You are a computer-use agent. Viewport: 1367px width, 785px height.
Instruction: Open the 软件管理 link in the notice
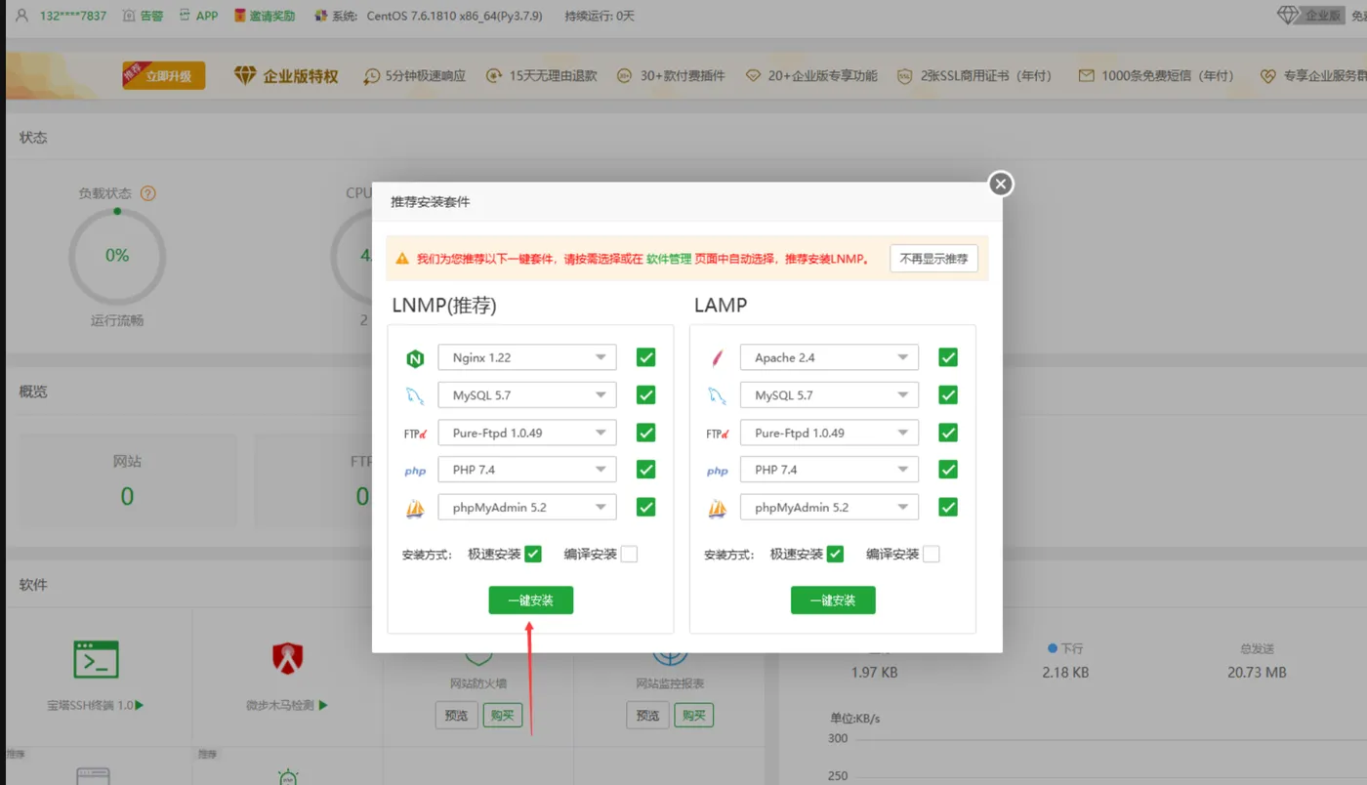coord(668,259)
